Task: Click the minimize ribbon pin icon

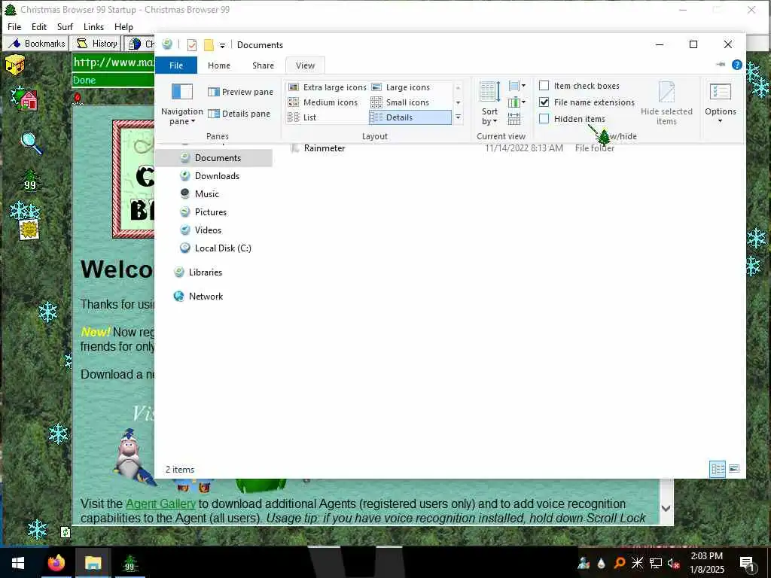Action: [721, 65]
